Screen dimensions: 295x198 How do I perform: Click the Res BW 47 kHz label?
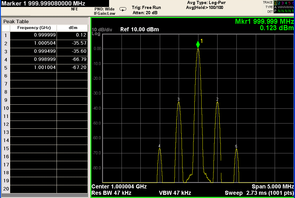111,193
